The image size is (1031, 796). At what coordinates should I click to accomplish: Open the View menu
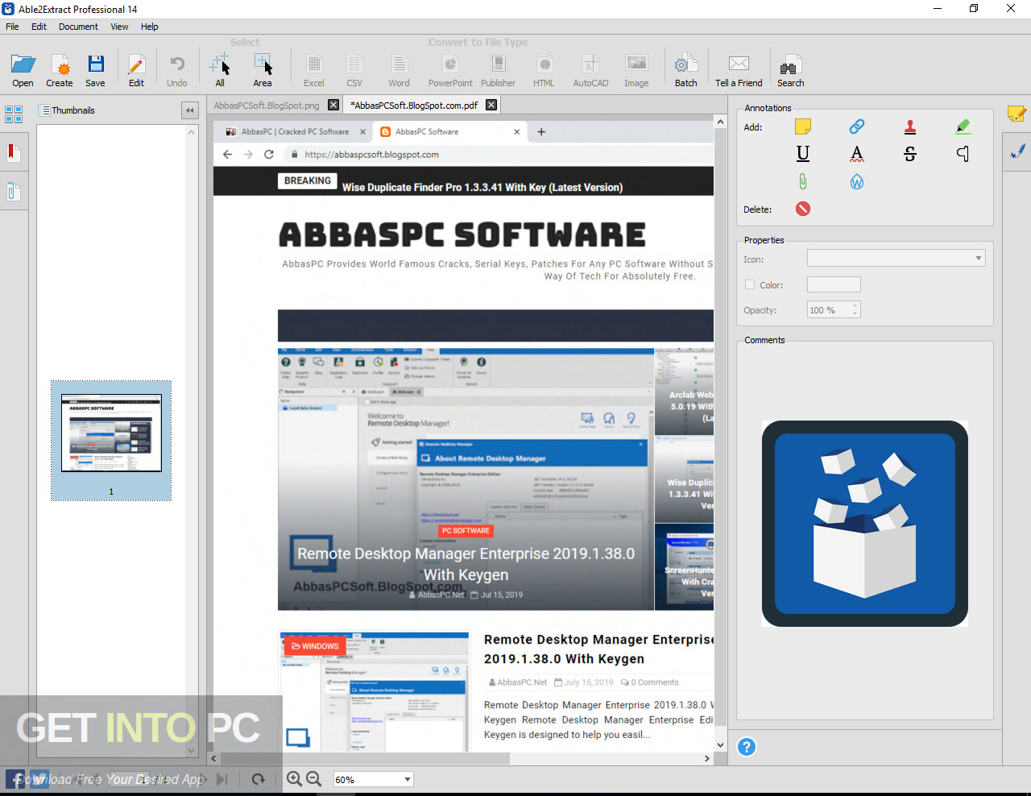click(x=119, y=27)
